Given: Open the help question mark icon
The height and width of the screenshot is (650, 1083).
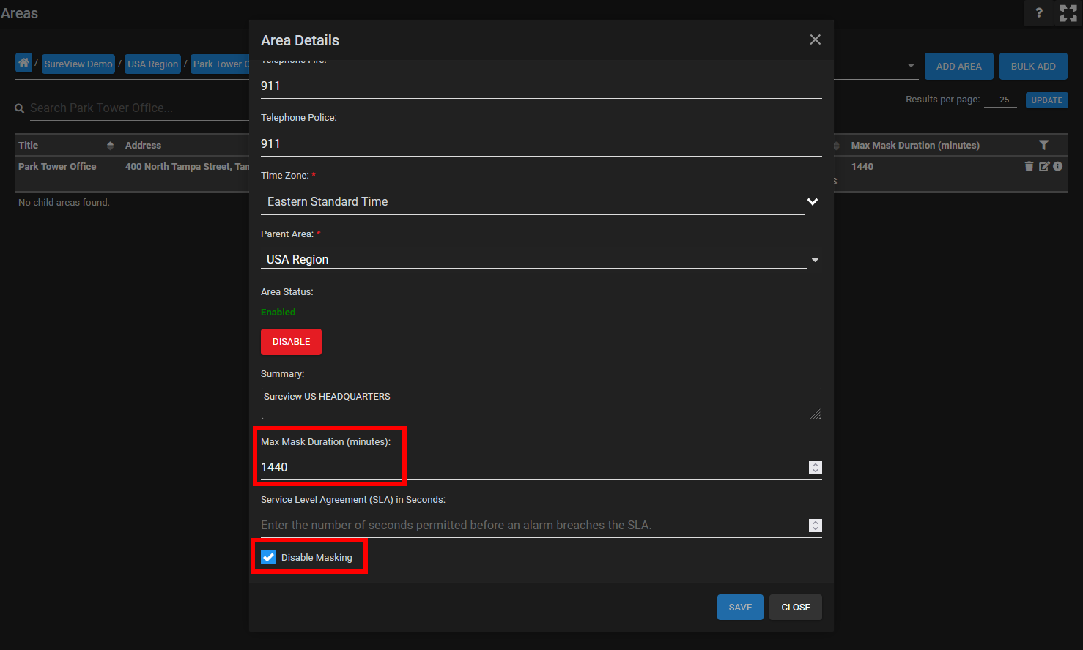Looking at the screenshot, I should [x=1038, y=13].
